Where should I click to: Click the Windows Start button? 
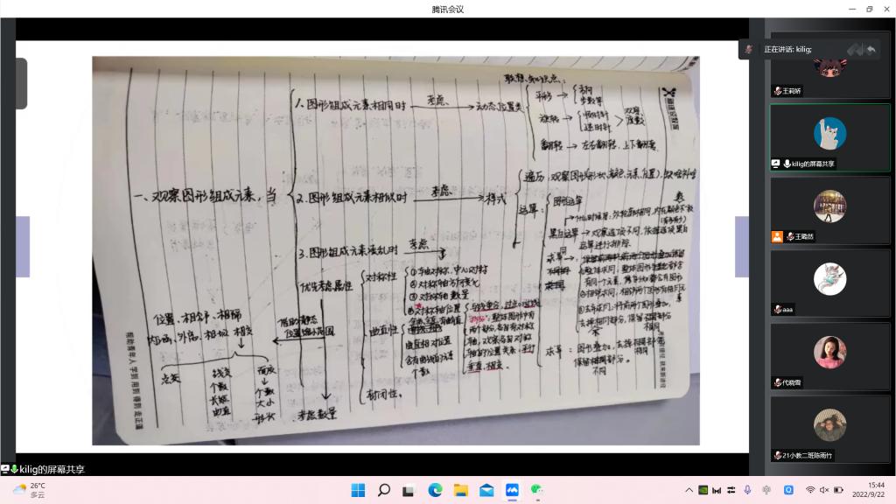(358, 490)
